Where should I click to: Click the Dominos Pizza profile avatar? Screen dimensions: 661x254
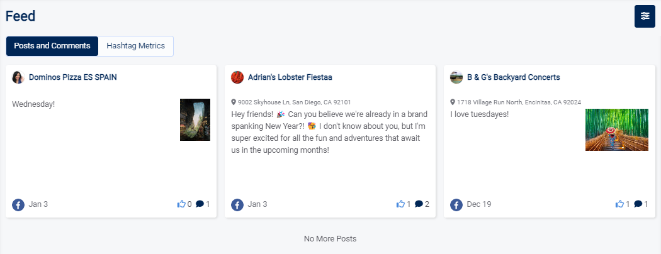pyautogui.click(x=18, y=77)
